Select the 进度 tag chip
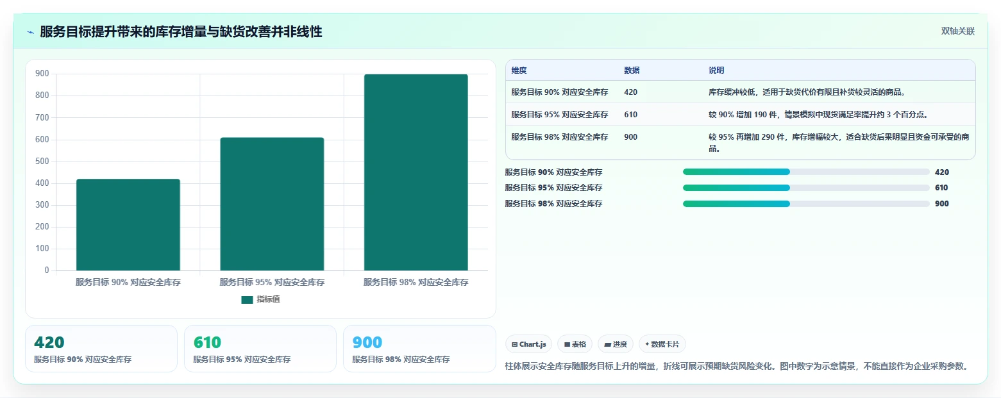1001x398 pixels. pos(616,344)
